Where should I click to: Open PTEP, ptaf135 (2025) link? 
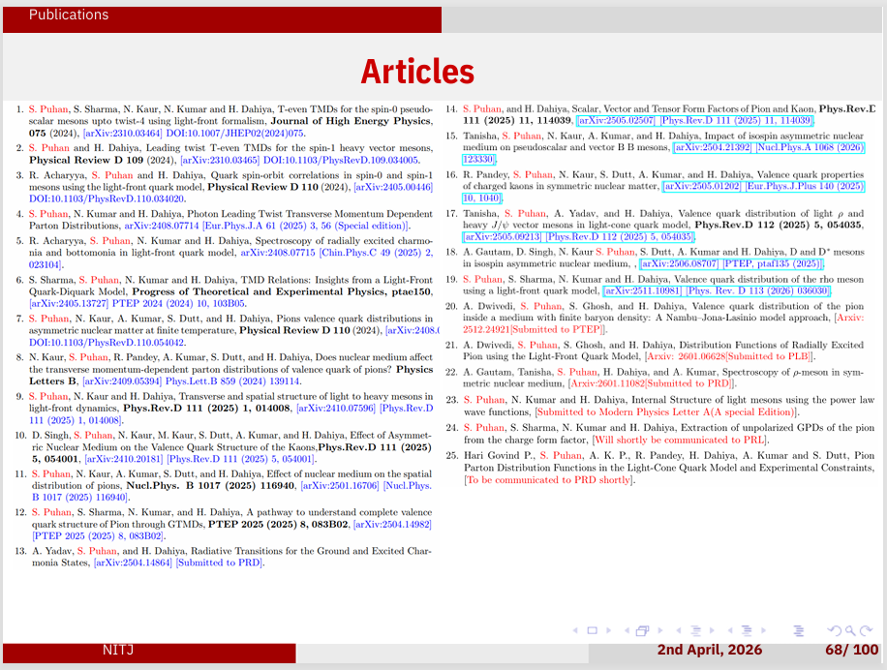tap(773, 263)
